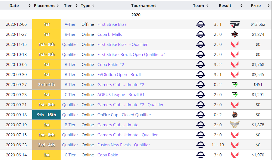Click Valorant opponent icon in Copa Rakin #2 row
The image size is (272, 161).
click(x=235, y=65)
